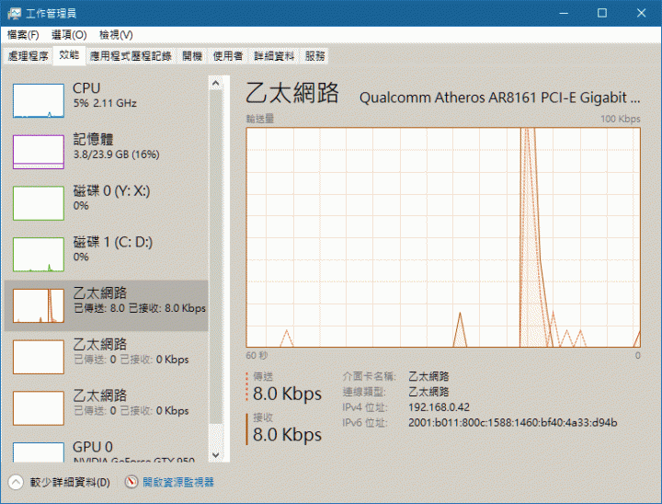Open the 開啟資源監視器 link
662x504 pixels.
tap(178, 482)
